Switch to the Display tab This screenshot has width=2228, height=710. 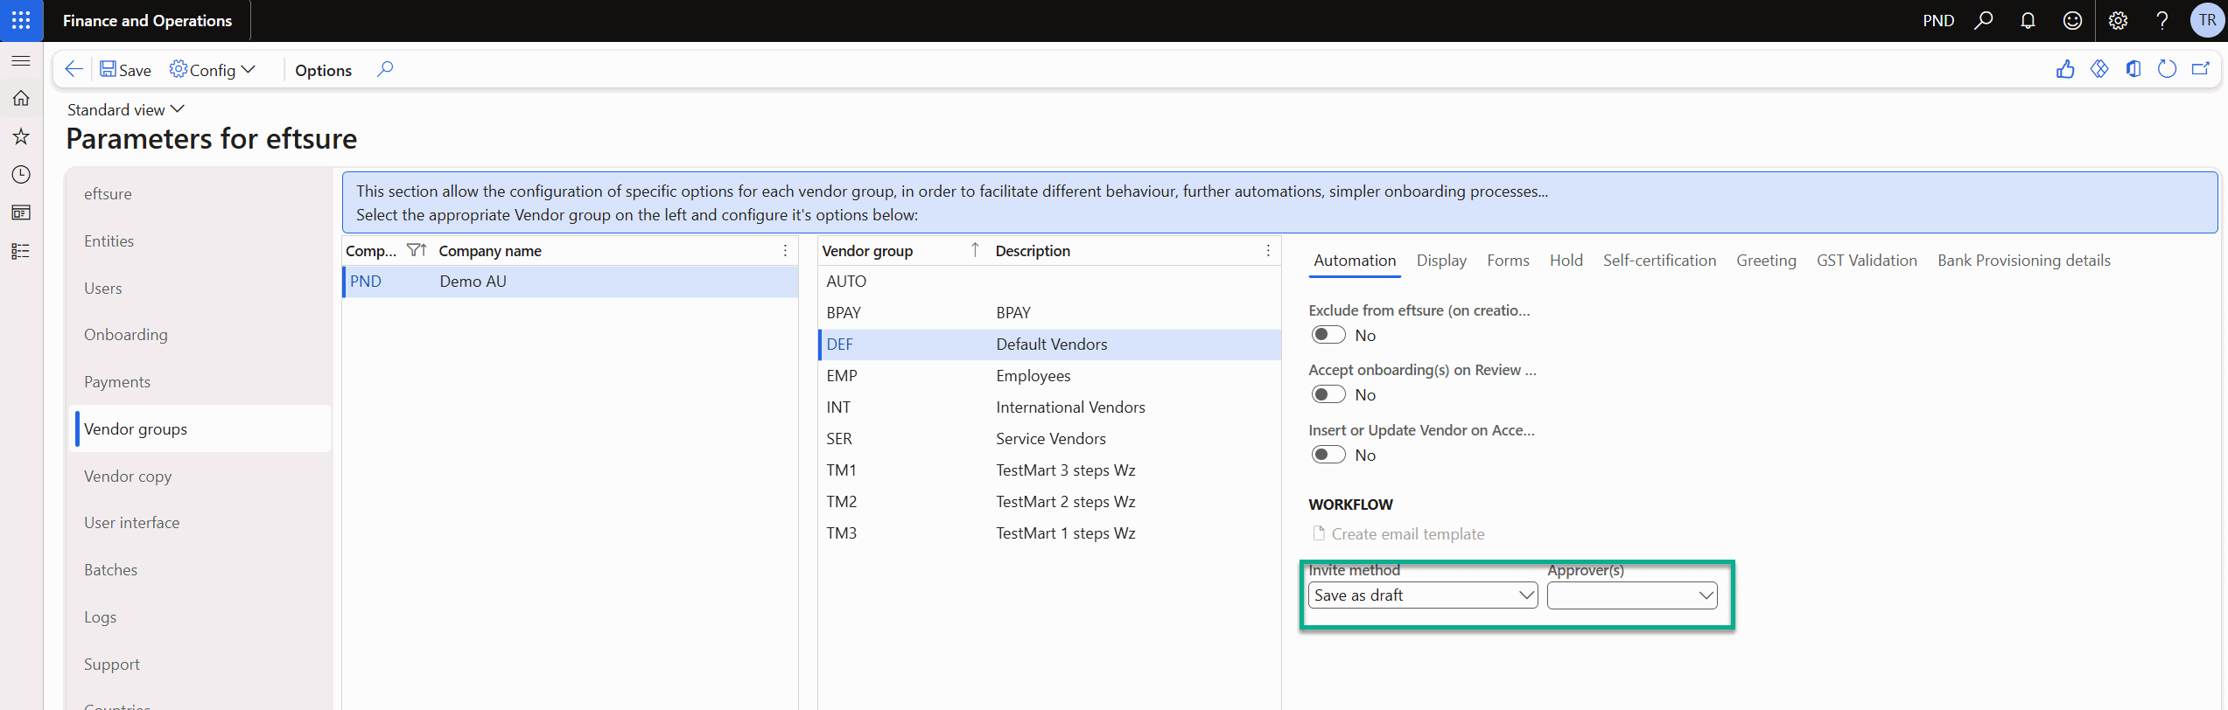tap(1441, 261)
